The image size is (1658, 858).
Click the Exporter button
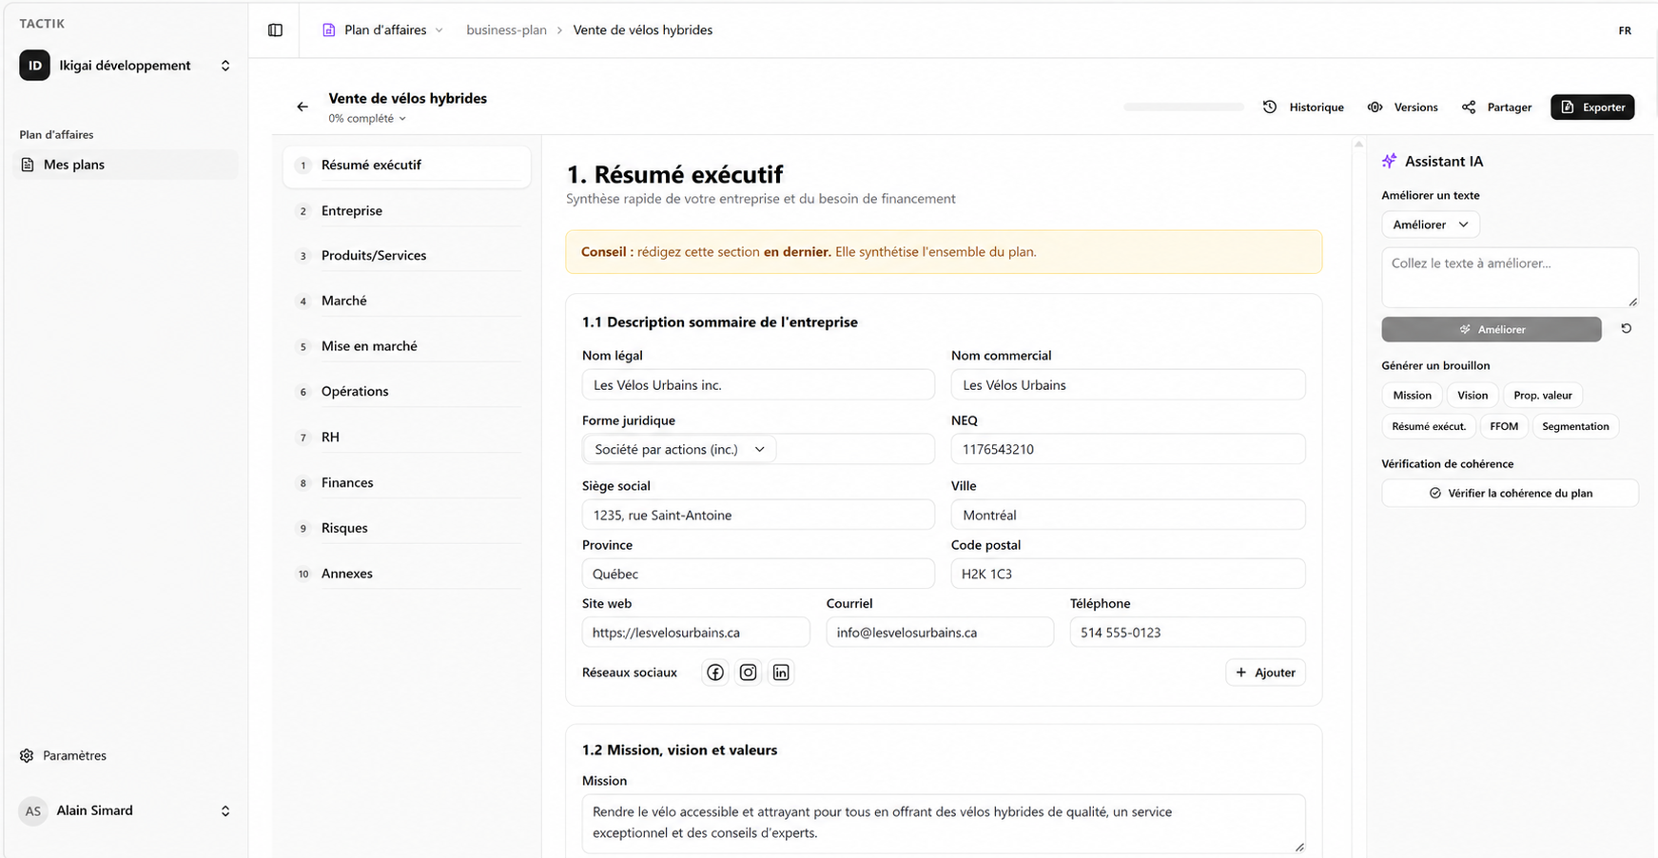coord(1592,107)
